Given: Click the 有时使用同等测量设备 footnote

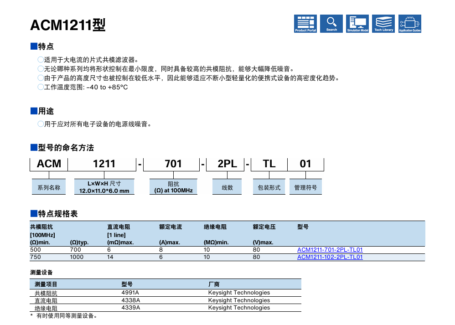Looking at the screenshot, I should pos(63,316).
